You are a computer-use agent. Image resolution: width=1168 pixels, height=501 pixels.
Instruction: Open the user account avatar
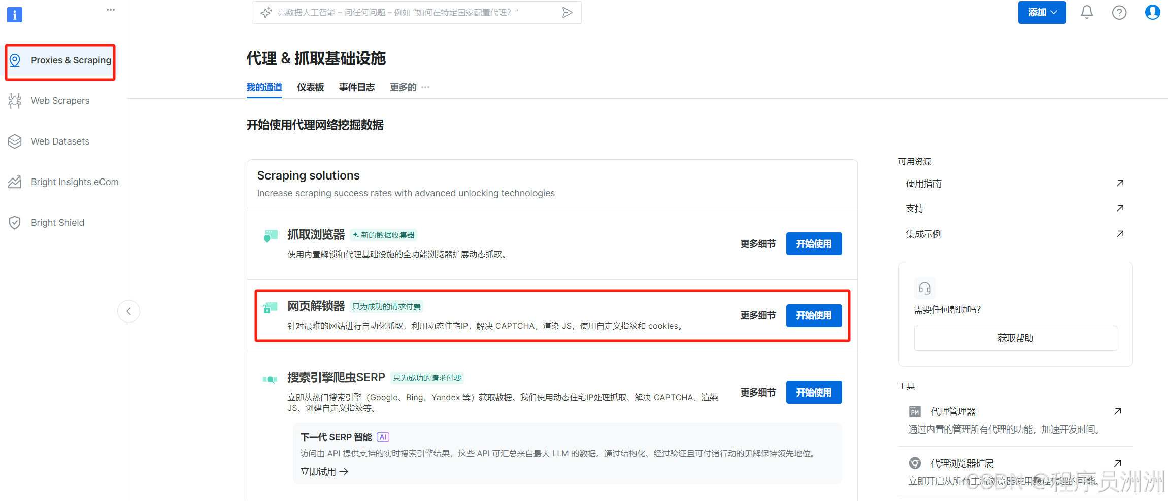tap(1152, 12)
